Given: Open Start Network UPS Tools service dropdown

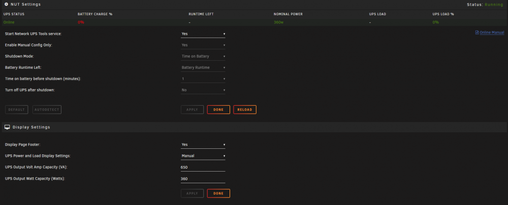Looking at the screenshot, I should [x=203, y=34].
